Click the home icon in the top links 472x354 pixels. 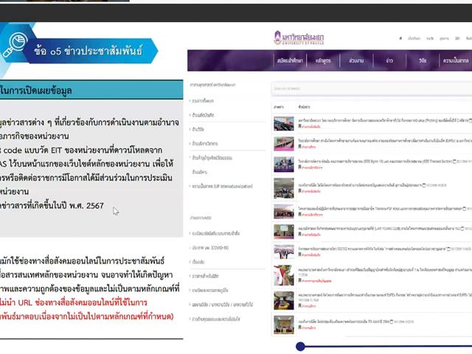pyautogui.click(x=400, y=38)
